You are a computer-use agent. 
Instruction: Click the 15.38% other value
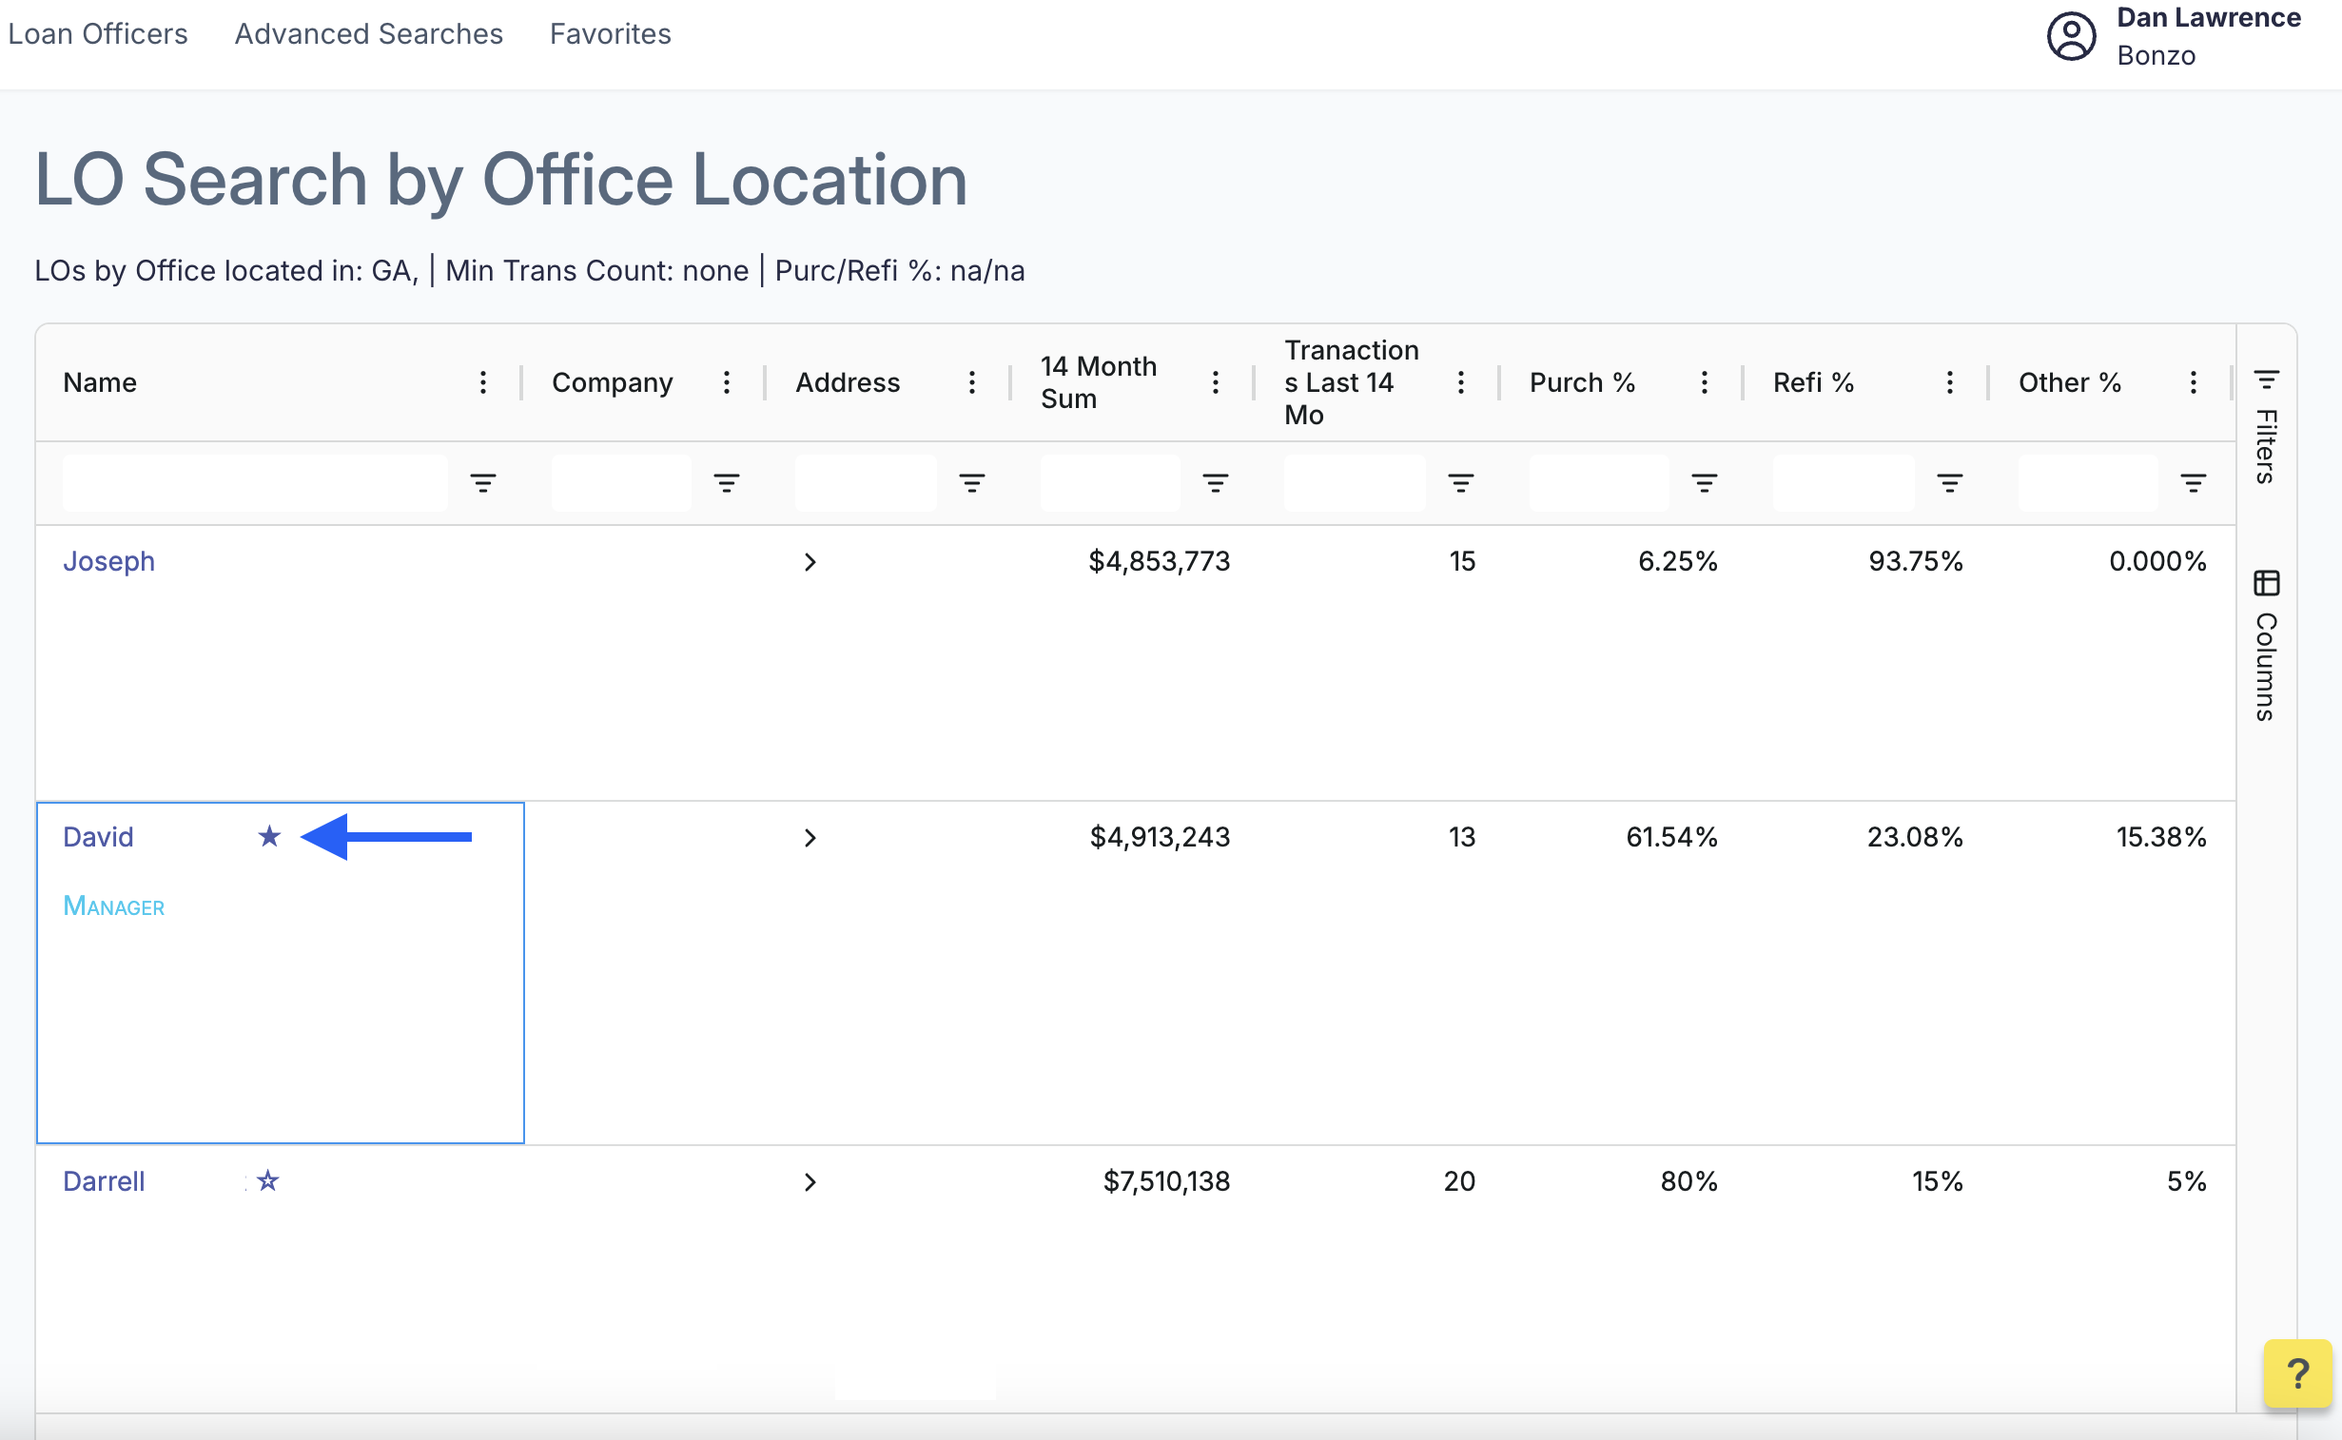(x=2161, y=837)
